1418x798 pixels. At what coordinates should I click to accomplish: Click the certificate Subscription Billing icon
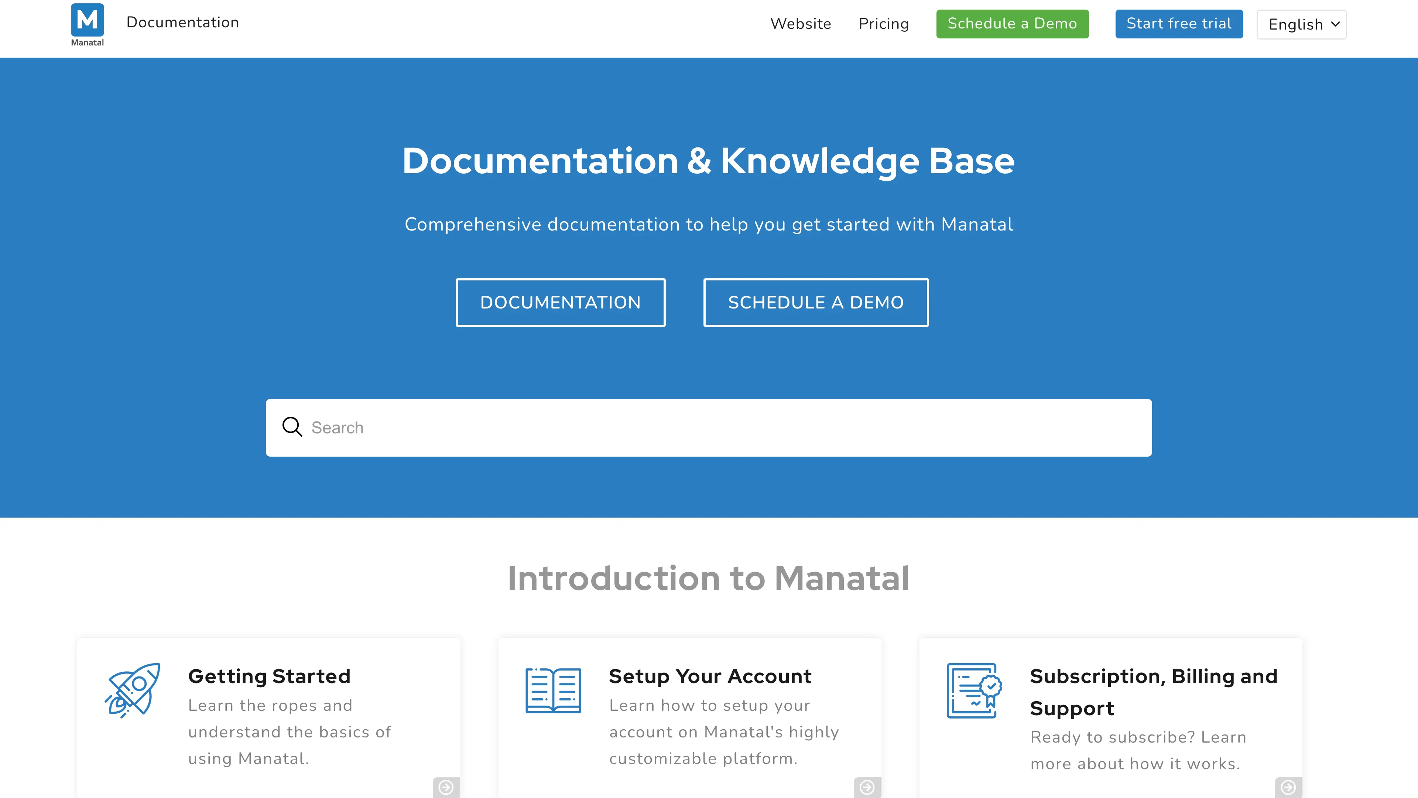point(974,690)
